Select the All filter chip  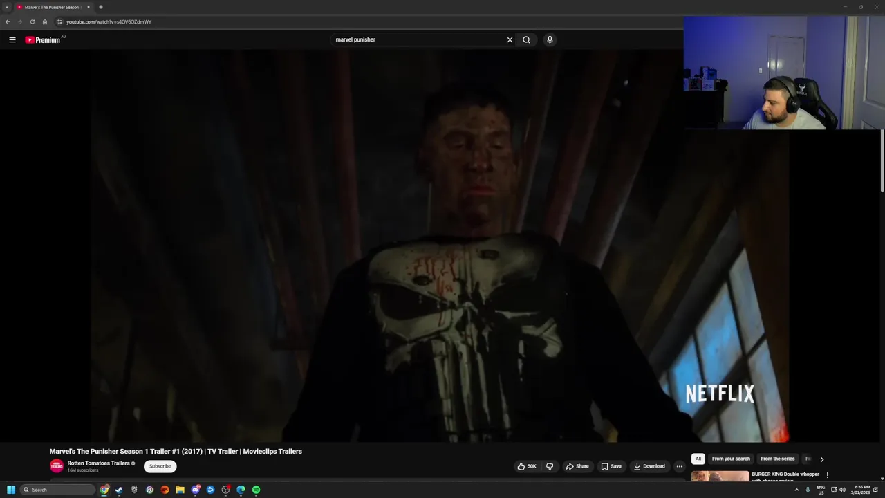click(x=698, y=459)
